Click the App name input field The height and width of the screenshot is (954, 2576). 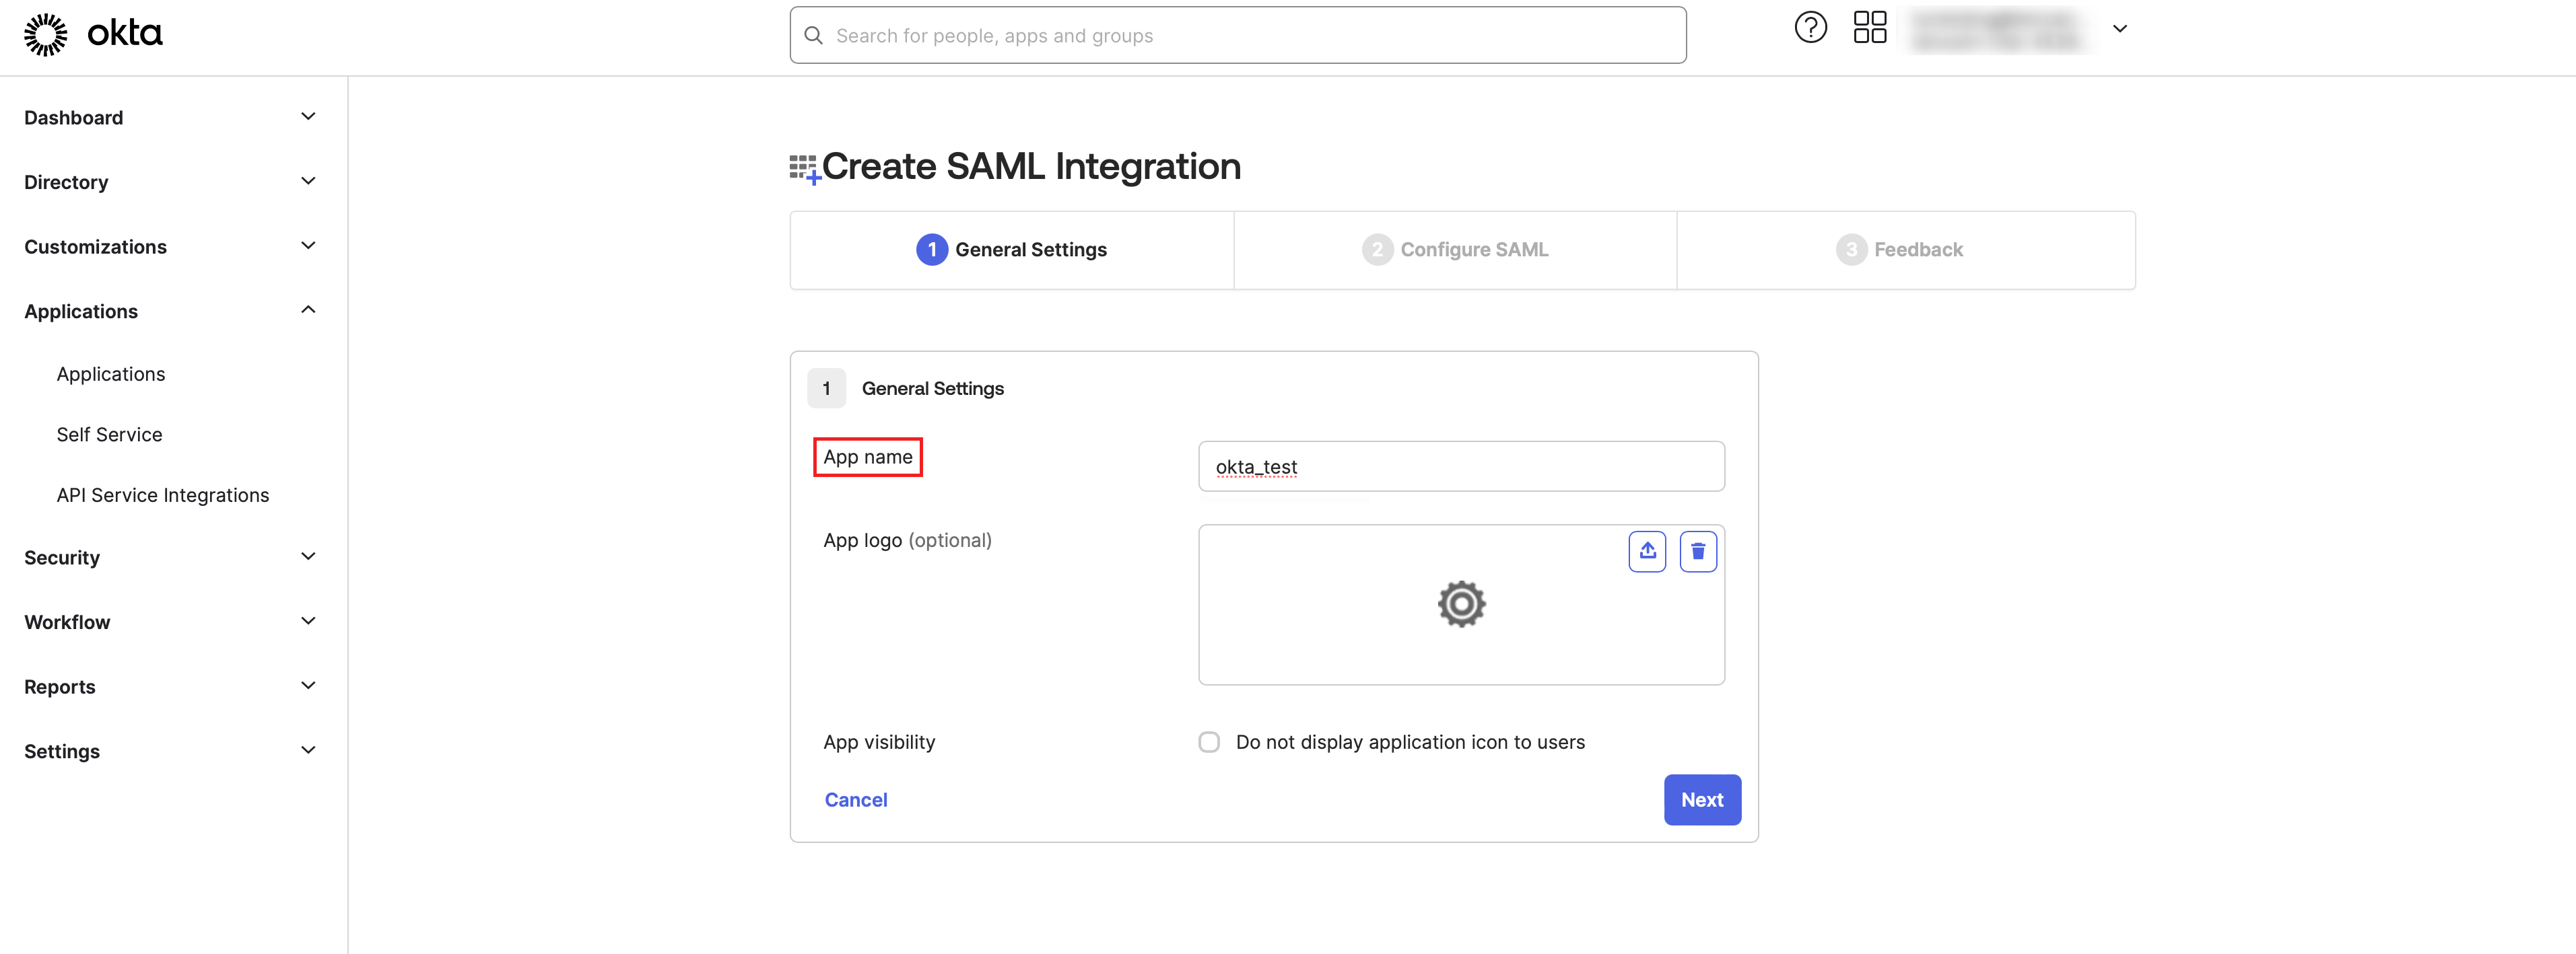click(x=1460, y=466)
